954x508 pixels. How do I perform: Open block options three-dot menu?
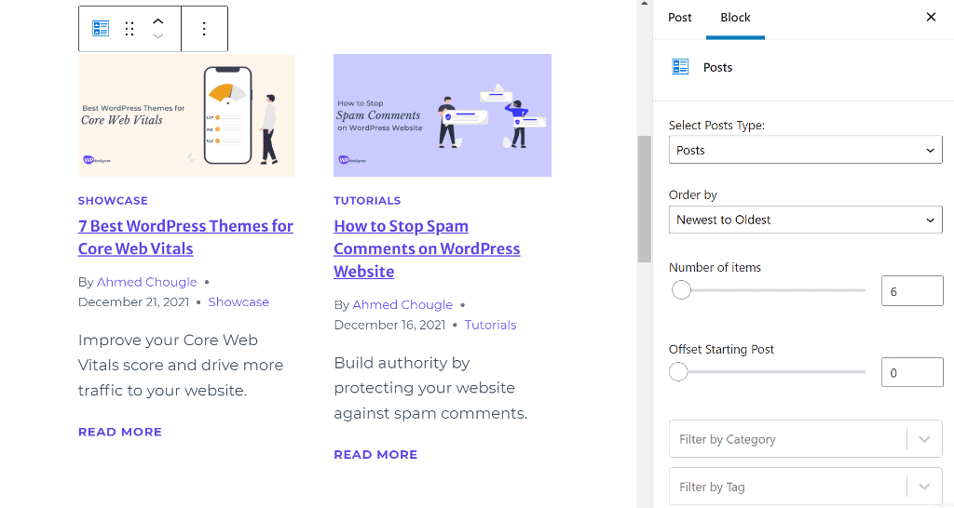pyautogui.click(x=204, y=29)
